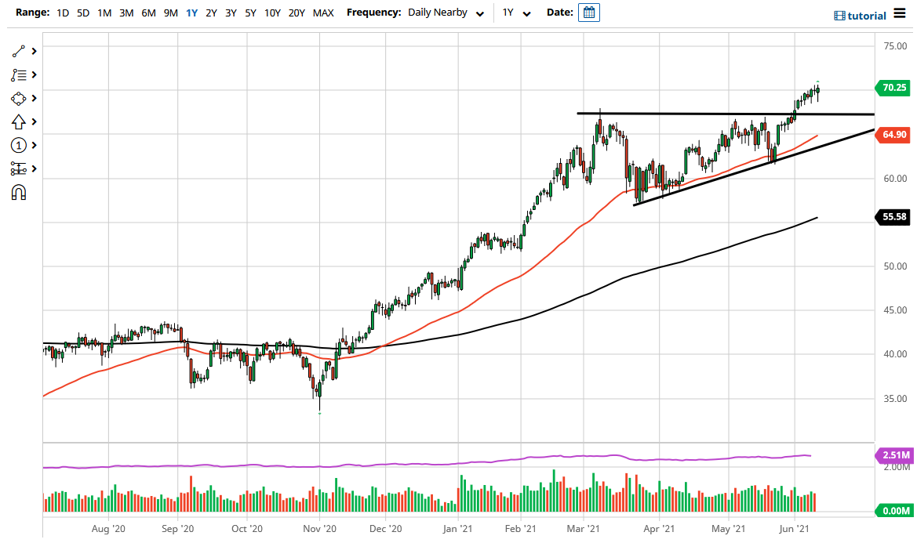
Task: Enable the MAX range option
Action: pyautogui.click(x=322, y=13)
